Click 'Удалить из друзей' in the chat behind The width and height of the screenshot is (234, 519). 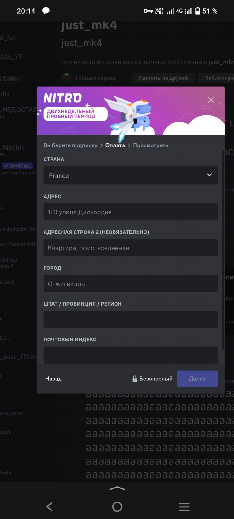tap(163, 78)
